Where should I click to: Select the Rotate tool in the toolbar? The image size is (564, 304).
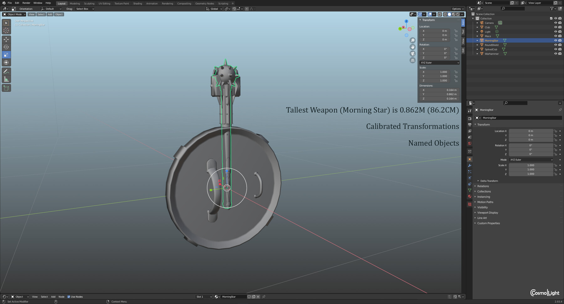tap(6, 47)
